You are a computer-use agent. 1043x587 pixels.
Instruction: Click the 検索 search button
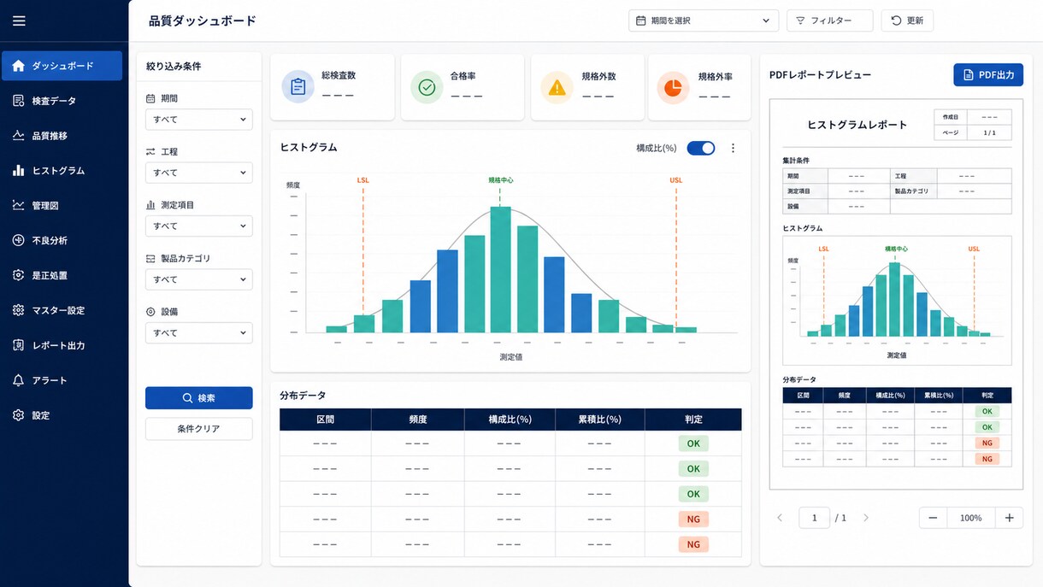[198, 398]
